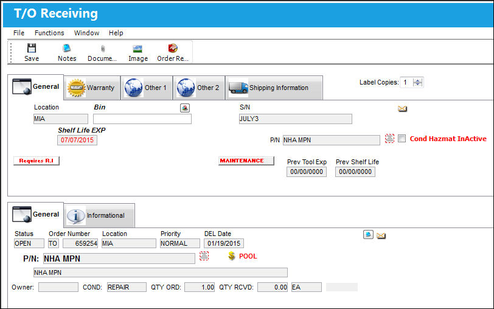Increase Label Copies with up arrow
Image resolution: width=494 pixels, height=309 pixels.
click(418, 81)
